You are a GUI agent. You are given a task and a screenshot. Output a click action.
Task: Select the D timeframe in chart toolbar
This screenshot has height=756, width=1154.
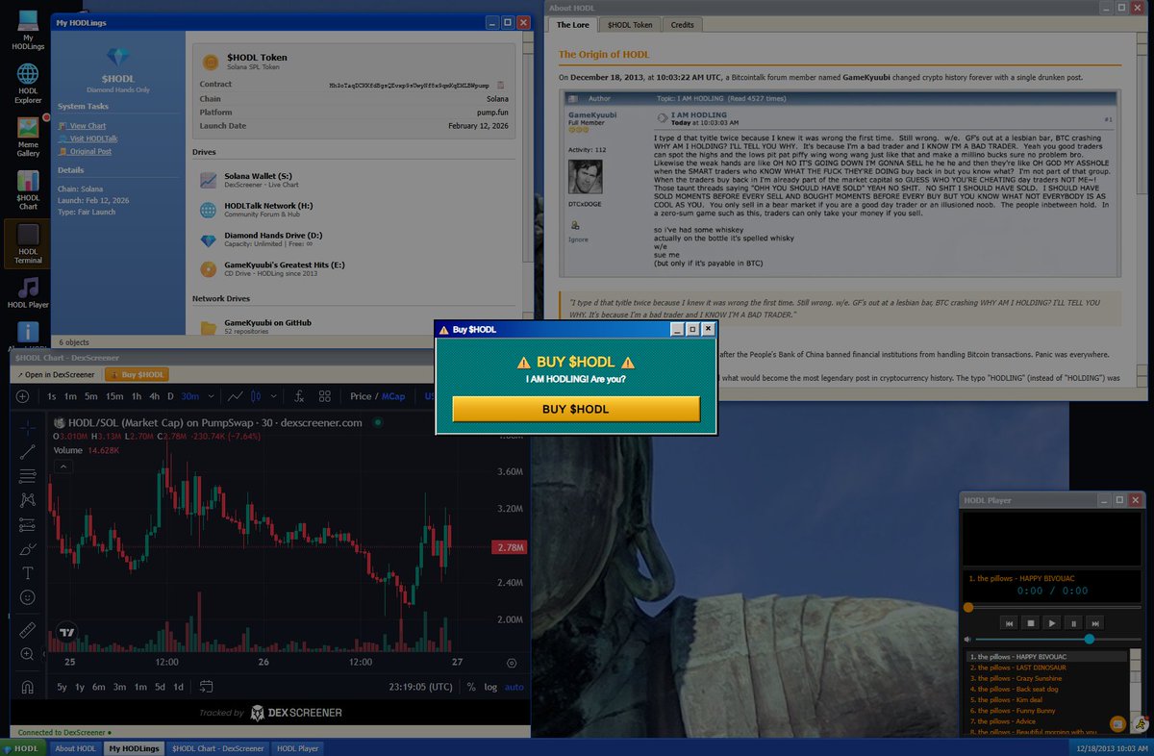171,396
